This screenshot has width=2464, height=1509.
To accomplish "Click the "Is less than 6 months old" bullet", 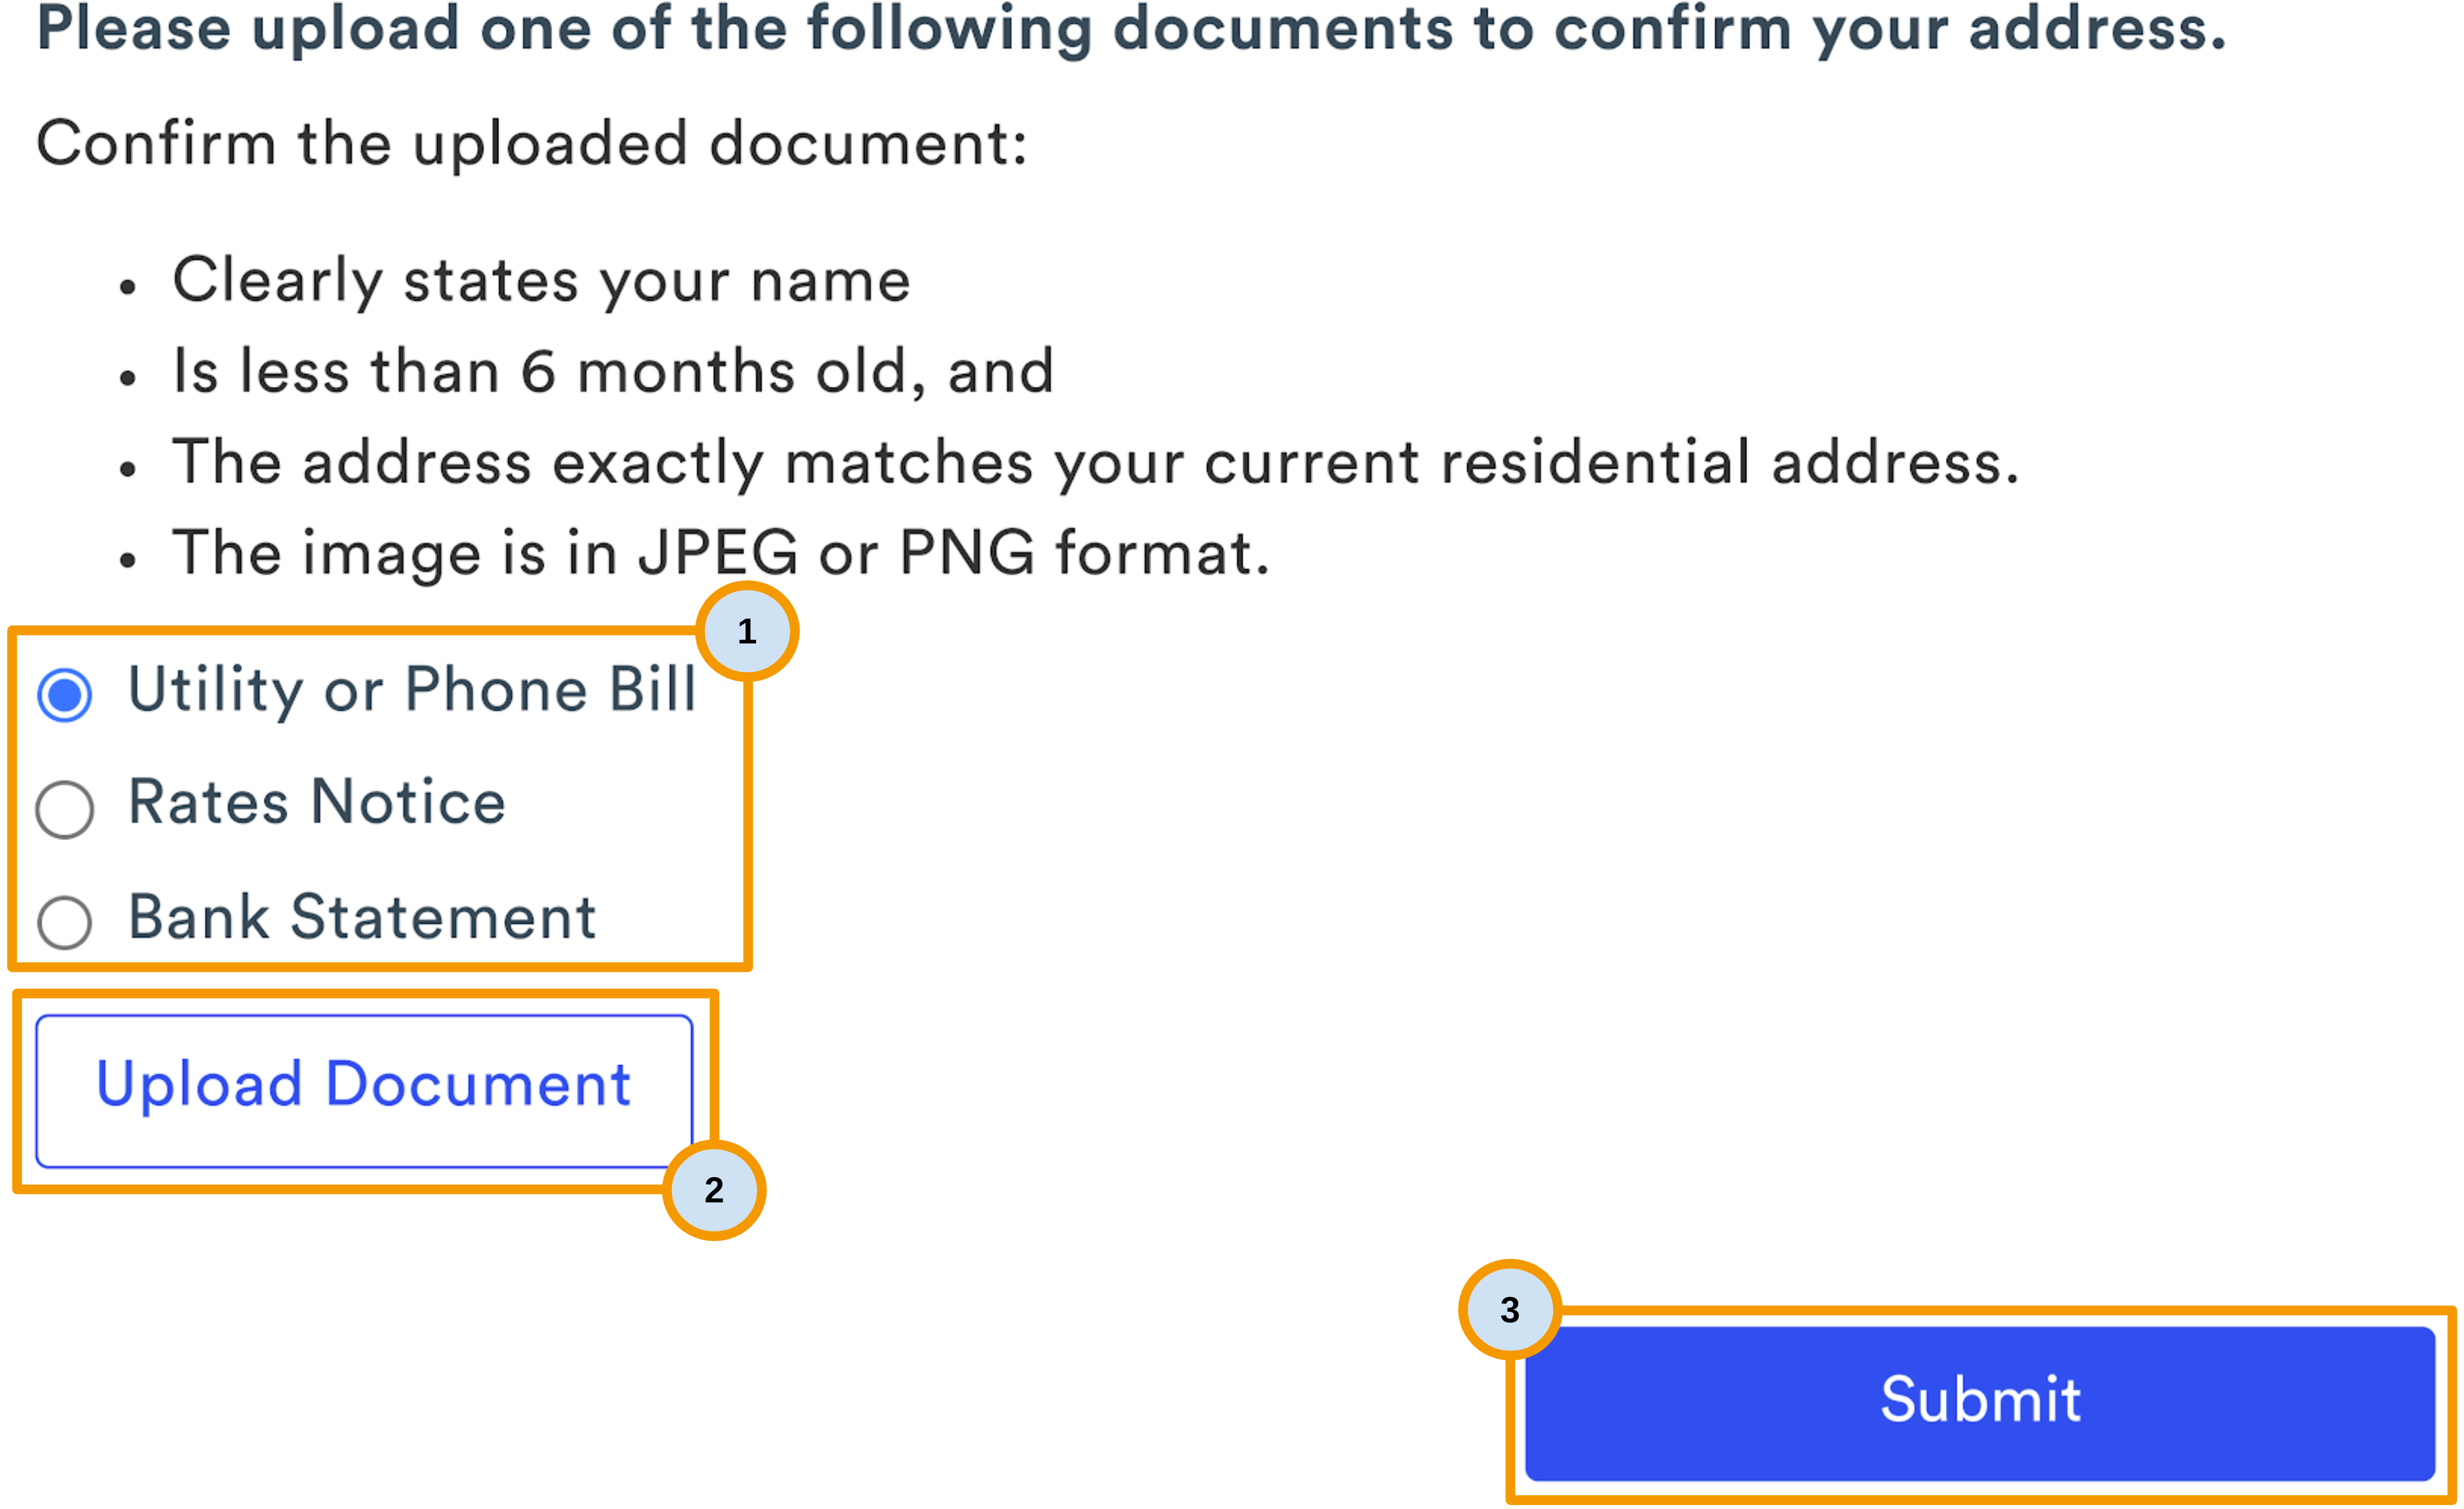I will (613, 371).
